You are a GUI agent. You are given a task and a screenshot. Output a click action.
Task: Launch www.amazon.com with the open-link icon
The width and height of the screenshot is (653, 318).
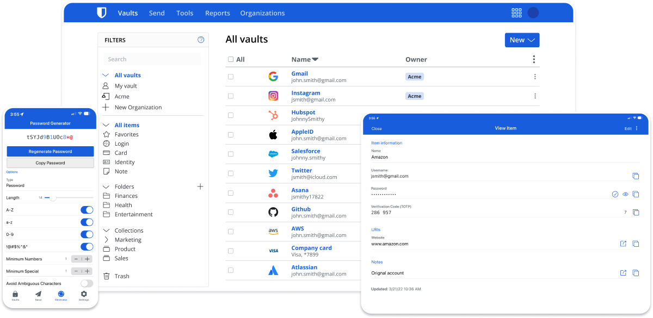pyautogui.click(x=623, y=244)
